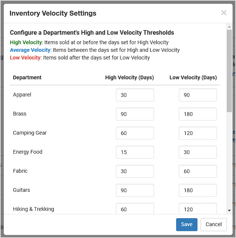Select Brass High Velocity input
Image resolution: width=236 pixels, height=238 pixels.
(x=135, y=114)
